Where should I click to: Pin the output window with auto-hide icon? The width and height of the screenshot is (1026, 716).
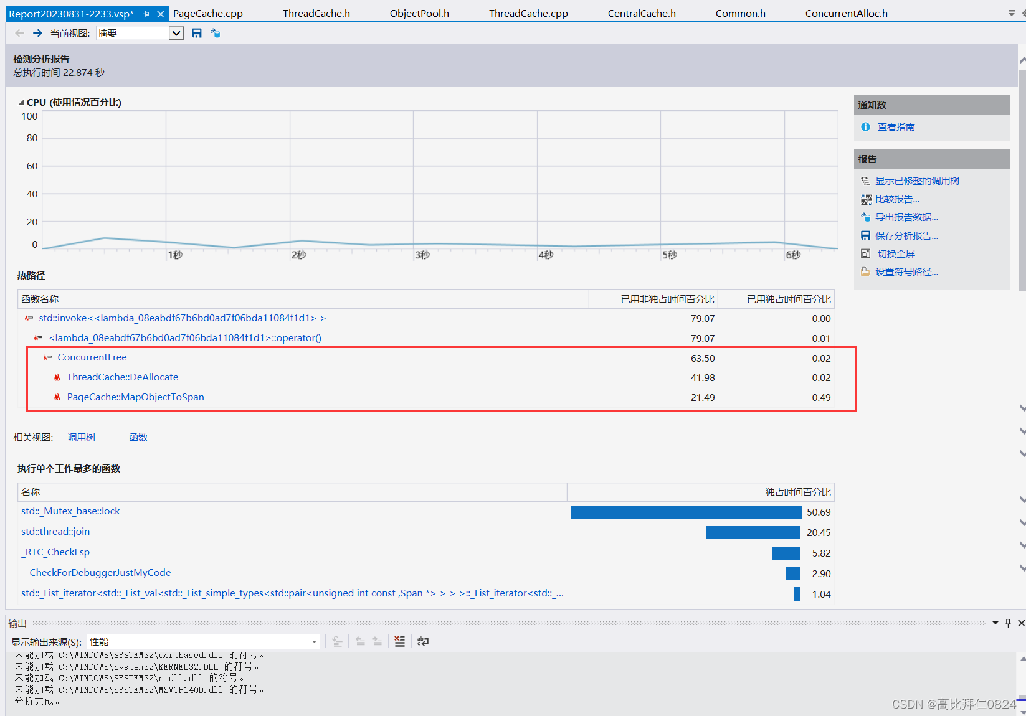point(1009,623)
